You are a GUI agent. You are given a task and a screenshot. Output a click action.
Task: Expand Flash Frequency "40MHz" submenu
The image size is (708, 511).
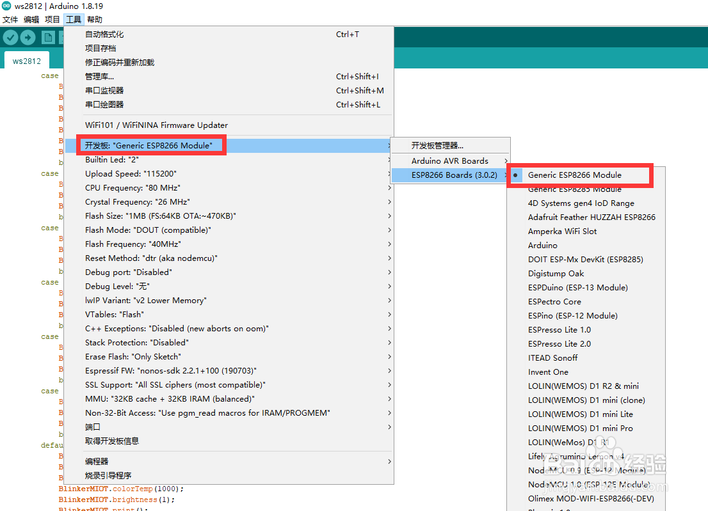click(x=229, y=244)
